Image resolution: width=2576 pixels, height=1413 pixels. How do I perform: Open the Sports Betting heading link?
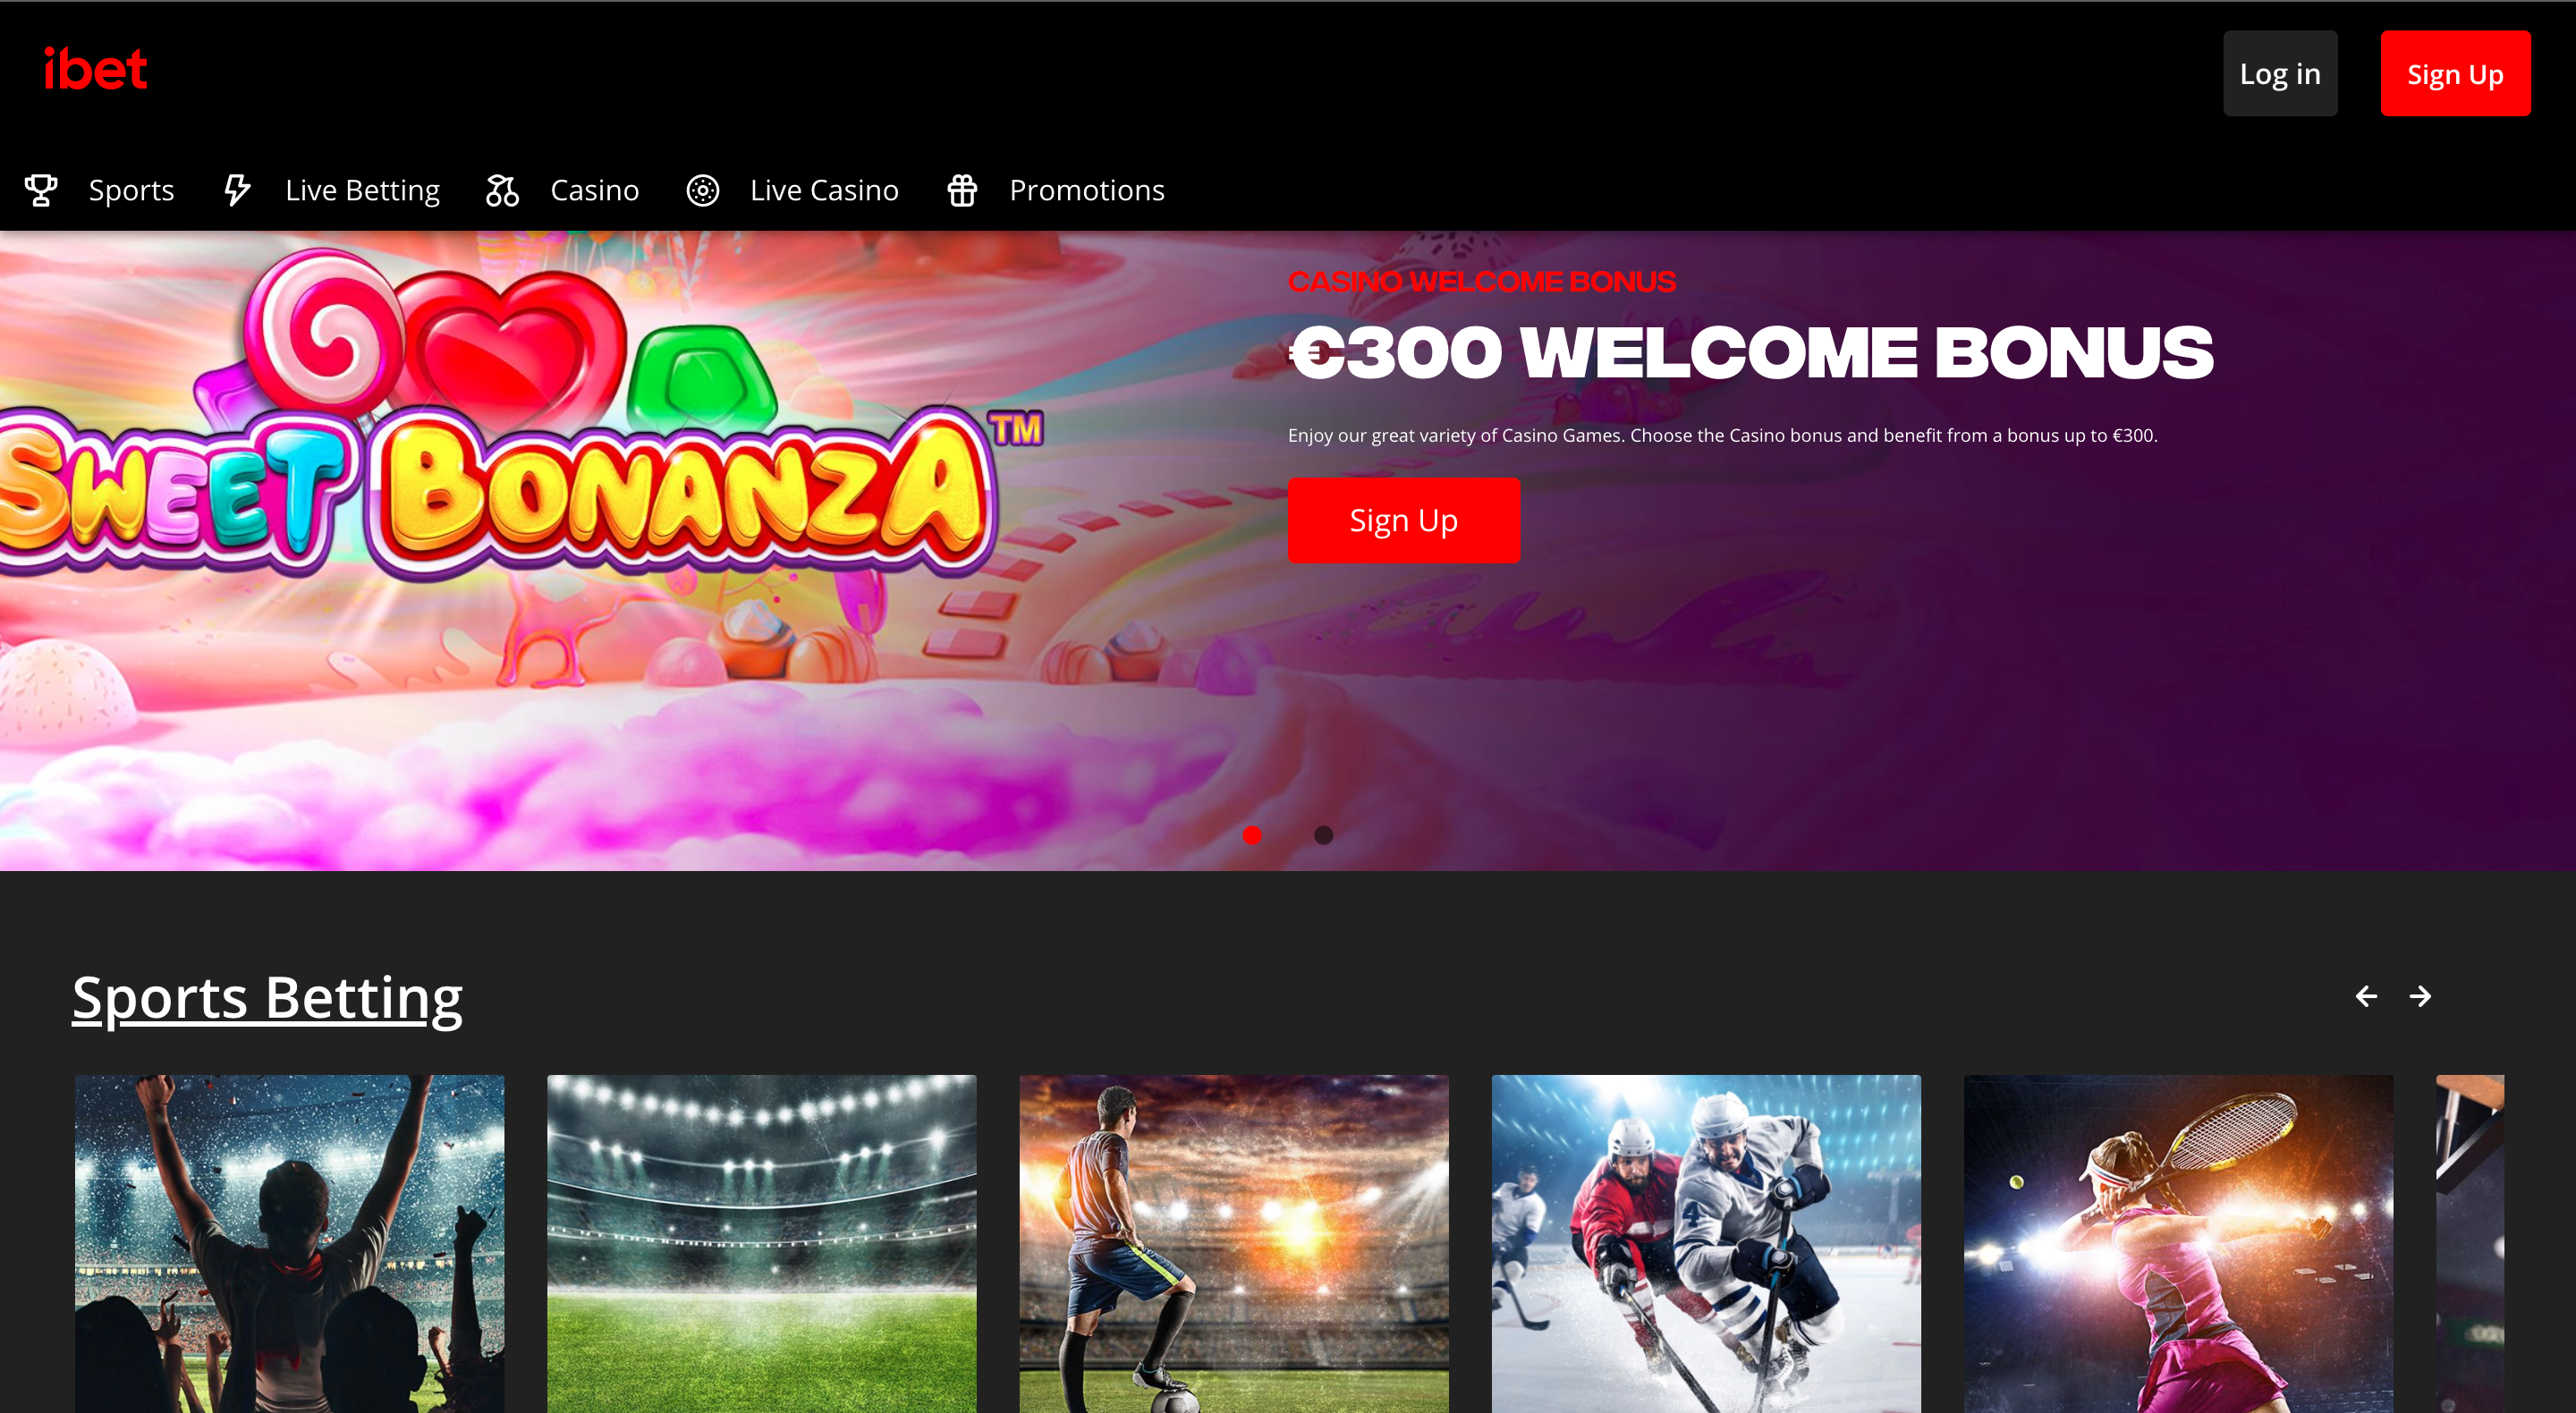[x=267, y=997]
